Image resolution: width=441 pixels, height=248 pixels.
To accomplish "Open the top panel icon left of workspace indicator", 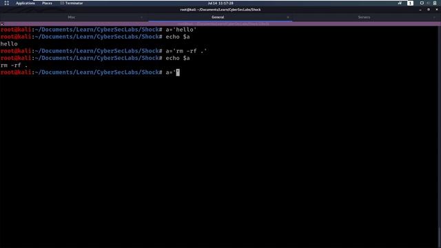I will (x=400, y=3).
